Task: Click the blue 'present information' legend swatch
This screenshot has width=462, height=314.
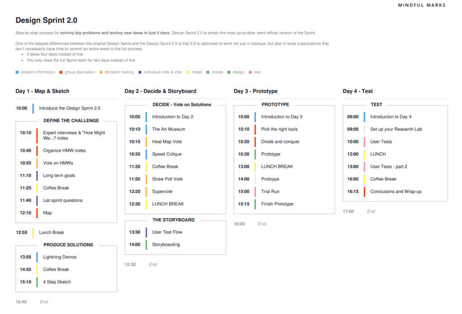Action: 17,72
